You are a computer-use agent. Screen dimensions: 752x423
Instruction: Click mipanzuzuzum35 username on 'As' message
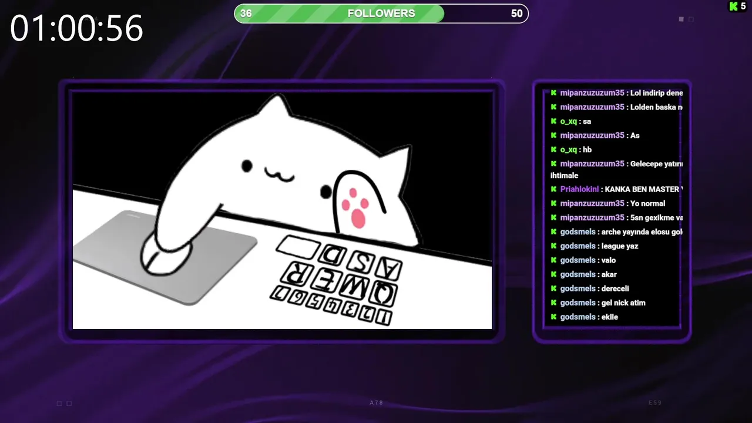(592, 135)
